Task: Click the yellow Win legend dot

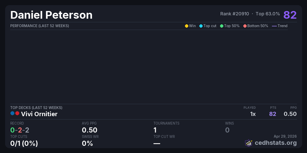Action: click(187, 26)
